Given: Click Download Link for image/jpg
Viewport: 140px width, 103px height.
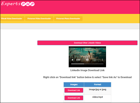Looking at the screenshot, I should [74, 90].
